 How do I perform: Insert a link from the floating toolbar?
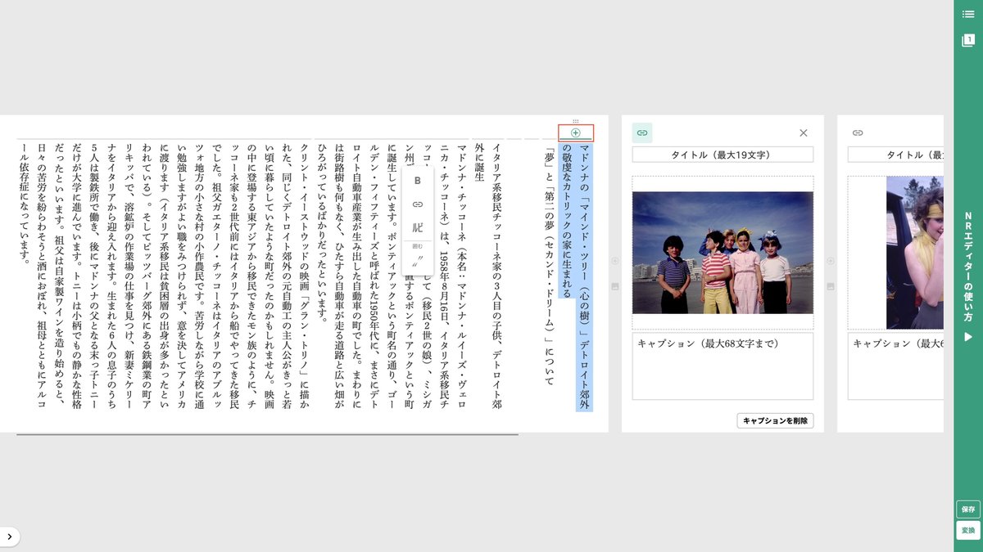click(x=417, y=204)
